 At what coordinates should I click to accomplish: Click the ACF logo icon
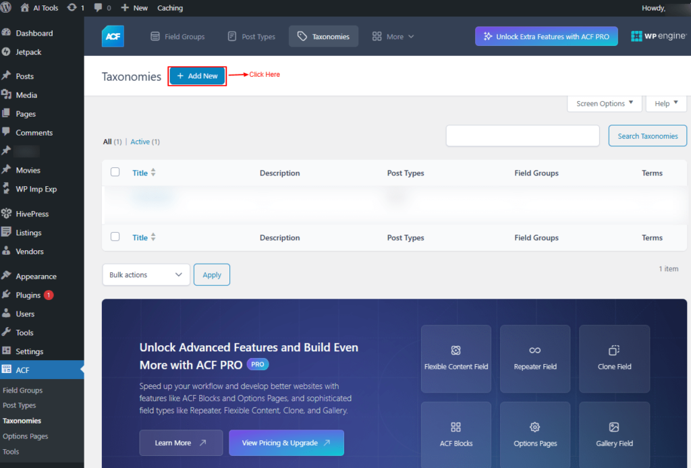tap(113, 36)
